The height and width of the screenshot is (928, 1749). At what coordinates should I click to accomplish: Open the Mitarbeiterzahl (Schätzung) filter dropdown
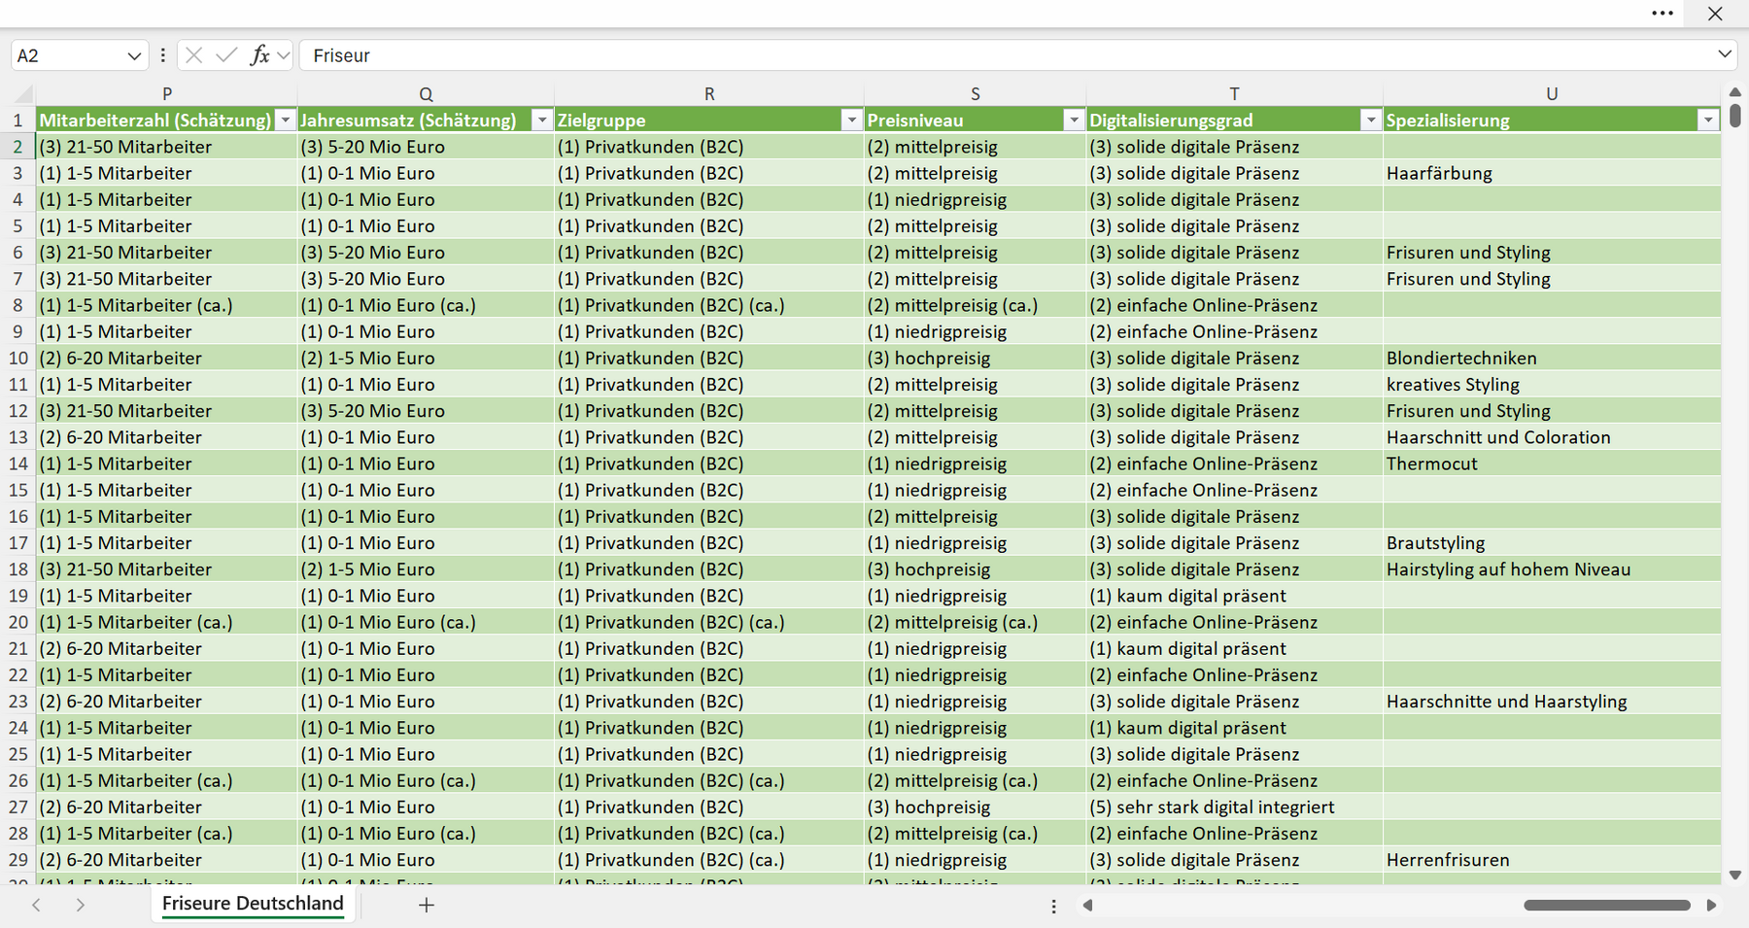[285, 120]
